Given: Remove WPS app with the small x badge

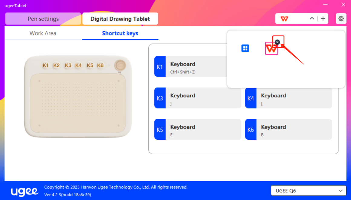Looking at the screenshot, I should (x=277, y=42).
